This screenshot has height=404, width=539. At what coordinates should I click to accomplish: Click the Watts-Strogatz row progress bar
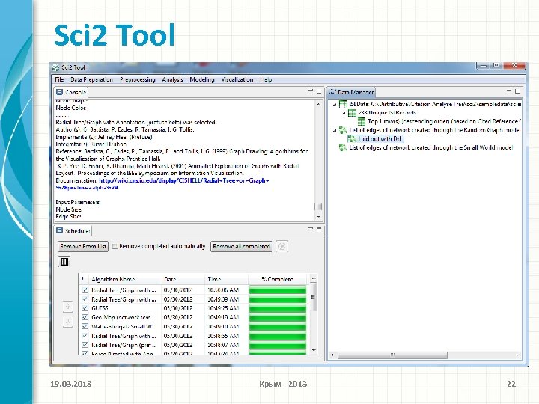[277, 327]
